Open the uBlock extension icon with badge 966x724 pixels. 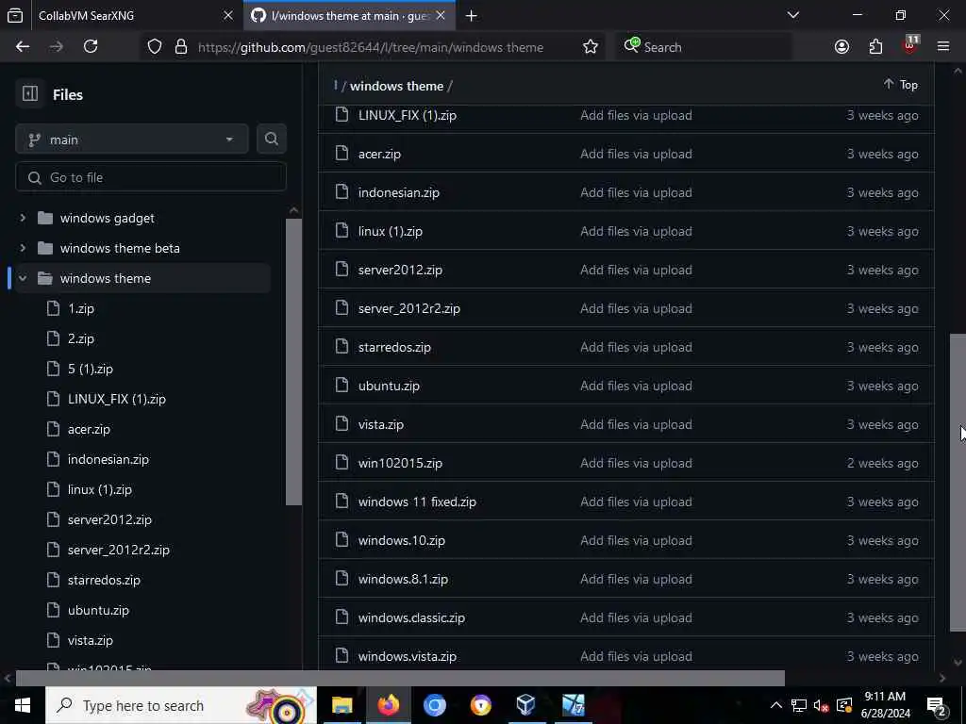[x=909, y=45]
